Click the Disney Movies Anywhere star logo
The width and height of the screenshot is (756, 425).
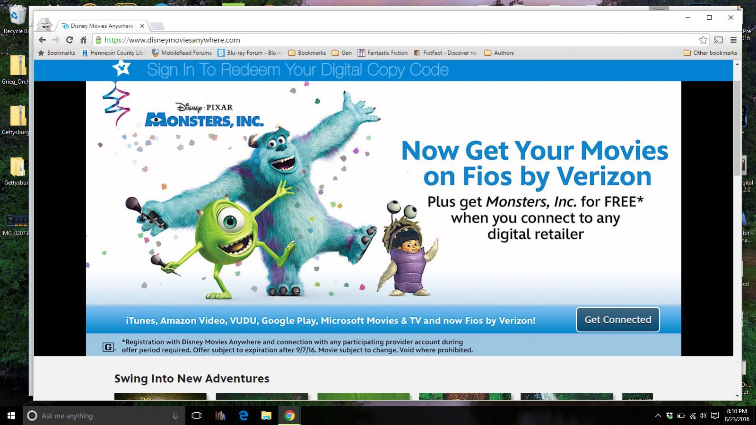(122, 69)
